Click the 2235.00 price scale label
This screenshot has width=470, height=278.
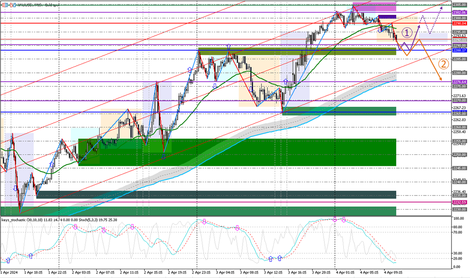pyautogui.click(x=459, y=195)
